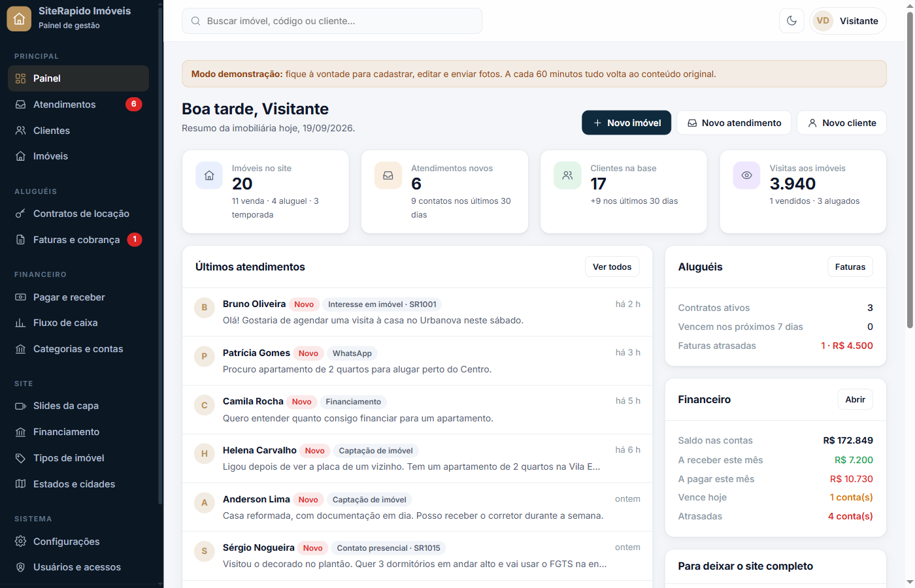Open Clientes from the sidebar

click(x=78, y=131)
